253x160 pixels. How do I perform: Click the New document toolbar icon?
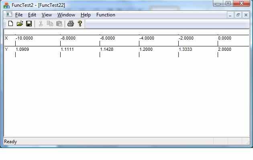[11, 24]
